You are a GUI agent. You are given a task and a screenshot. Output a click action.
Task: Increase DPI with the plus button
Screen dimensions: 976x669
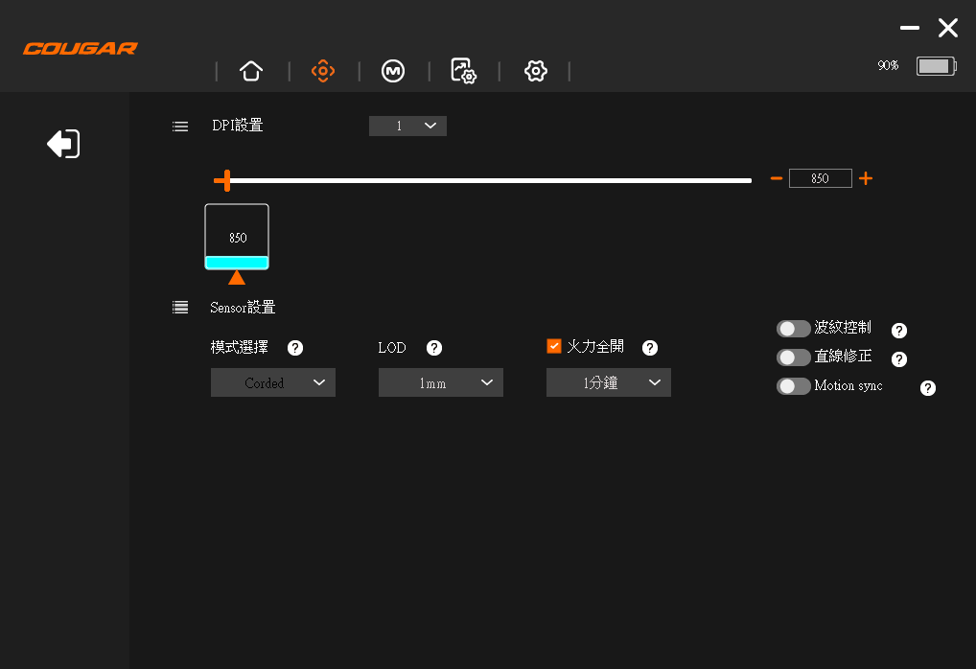click(x=865, y=178)
